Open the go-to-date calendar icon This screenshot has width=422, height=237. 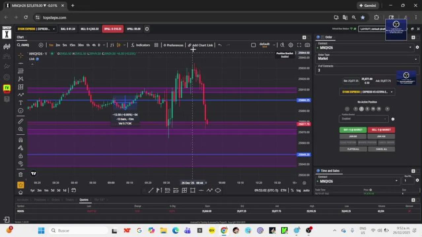[x=73, y=190]
